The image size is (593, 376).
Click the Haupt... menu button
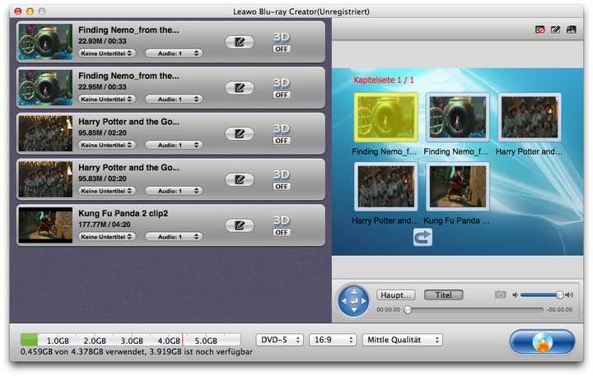coord(395,295)
